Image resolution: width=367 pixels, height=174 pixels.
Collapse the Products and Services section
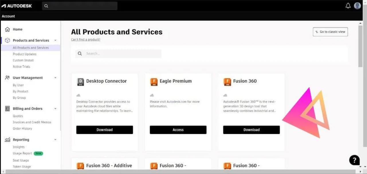pos(55,40)
